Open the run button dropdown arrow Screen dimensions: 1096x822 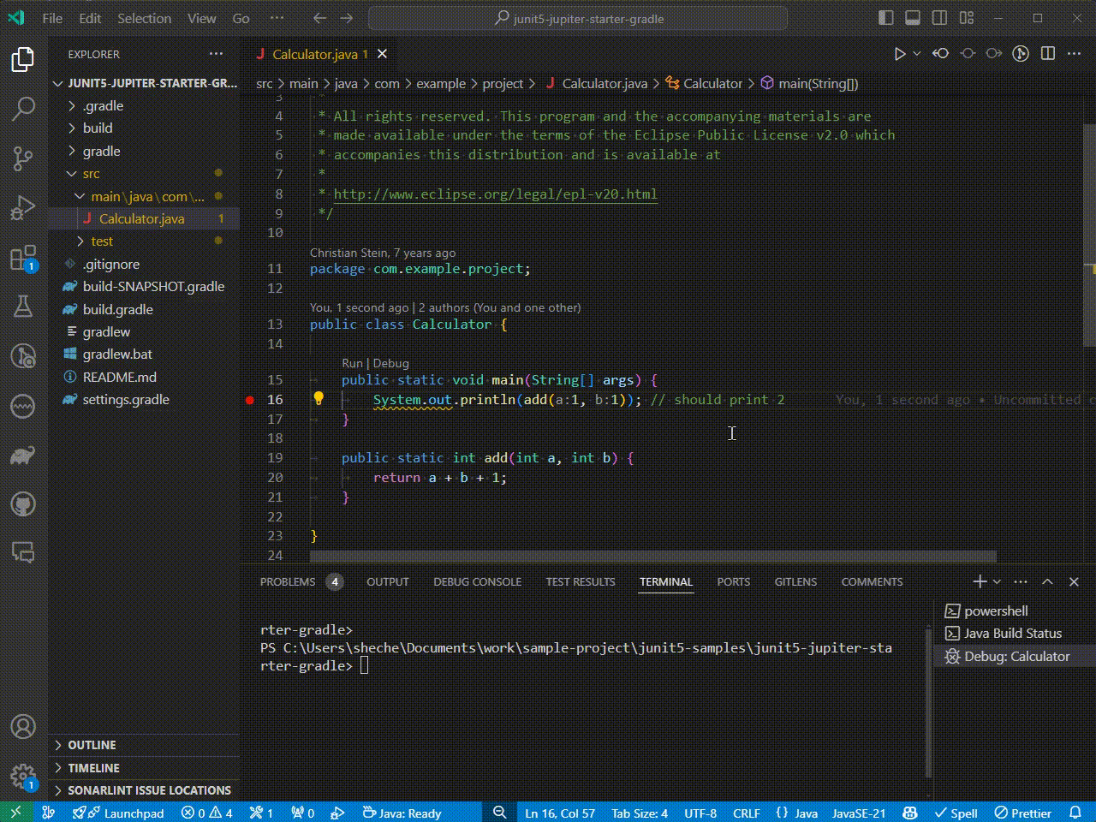pyautogui.click(x=917, y=54)
